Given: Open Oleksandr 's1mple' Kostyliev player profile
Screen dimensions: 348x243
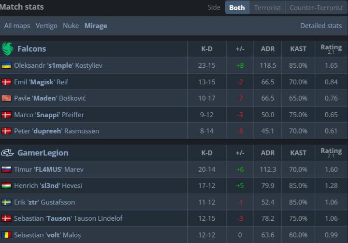Looking at the screenshot, I should point(58,65).
